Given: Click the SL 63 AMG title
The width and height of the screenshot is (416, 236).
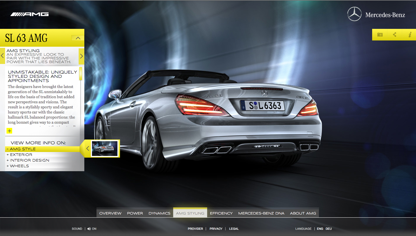Looking at the screenshot, I should tap(26, 38).
